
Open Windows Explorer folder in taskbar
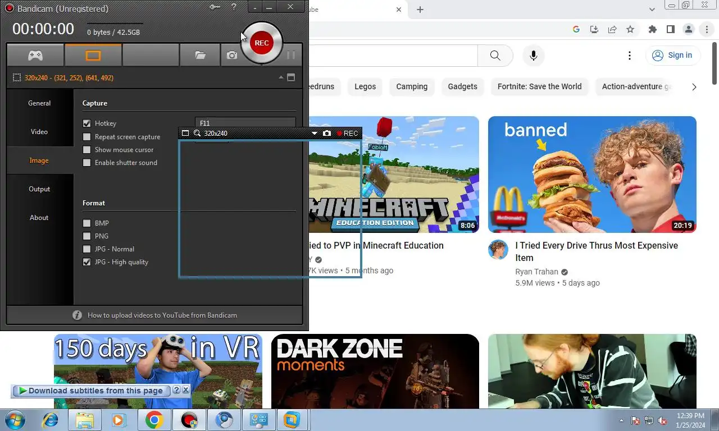point(85,420)
